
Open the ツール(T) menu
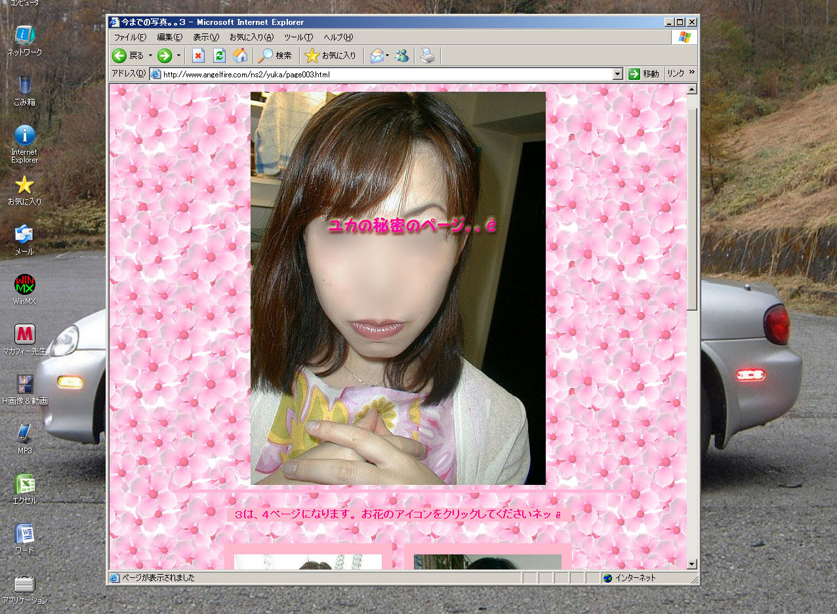tap(298, 37)
